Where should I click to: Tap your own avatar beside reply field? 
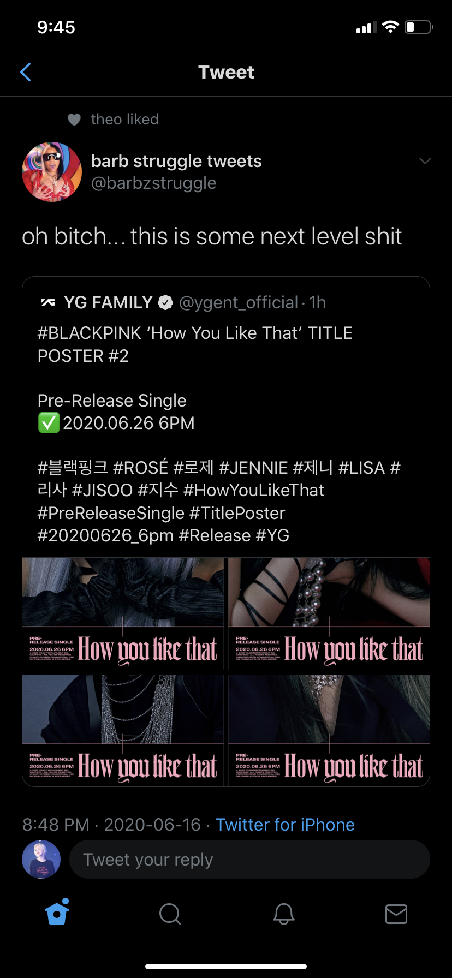41,860
